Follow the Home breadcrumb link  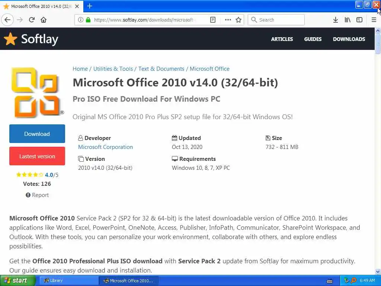pos(80,69)
